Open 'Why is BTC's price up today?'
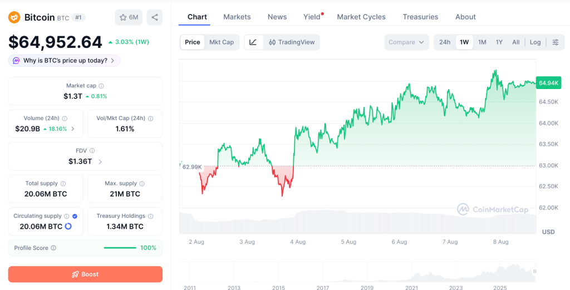 [65, 61]
